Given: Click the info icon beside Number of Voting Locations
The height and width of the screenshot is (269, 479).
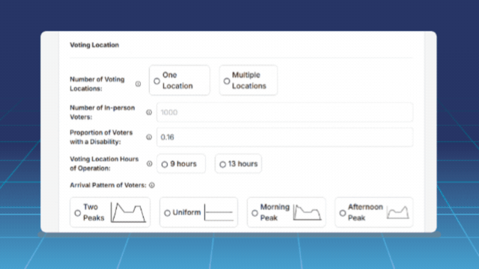Looking at the screenshot, I should coord(138,84).
